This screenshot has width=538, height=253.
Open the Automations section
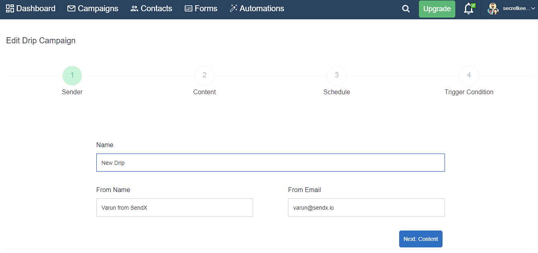click(257, 8)
